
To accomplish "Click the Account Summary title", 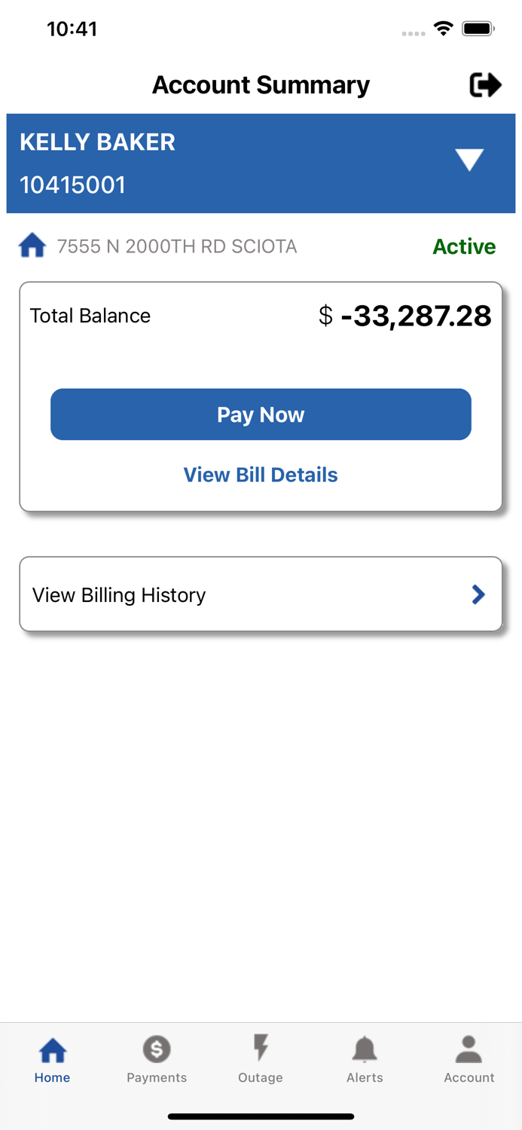I will tap(261, 85).
